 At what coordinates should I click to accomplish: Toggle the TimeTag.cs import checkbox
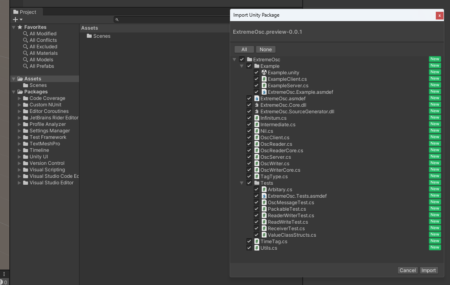click(249, 242)
